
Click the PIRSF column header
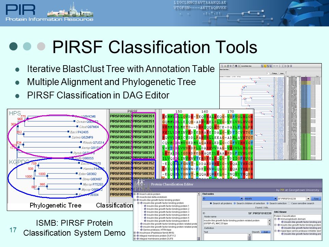click(x=132, y=111)
